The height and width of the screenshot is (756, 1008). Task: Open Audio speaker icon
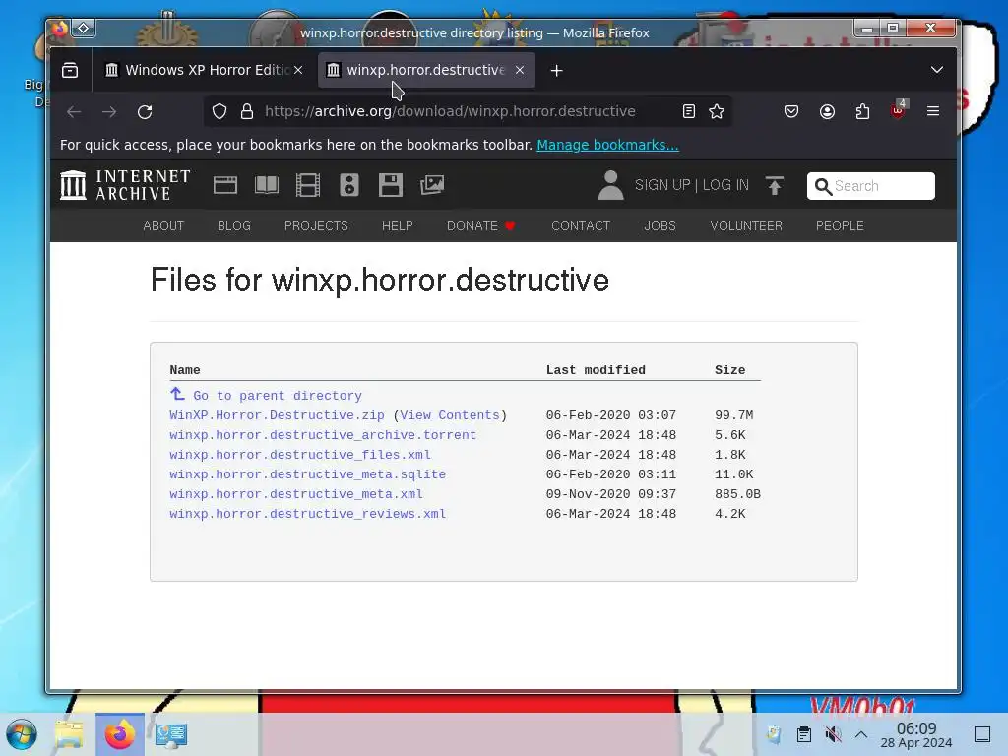coord(349,185)
